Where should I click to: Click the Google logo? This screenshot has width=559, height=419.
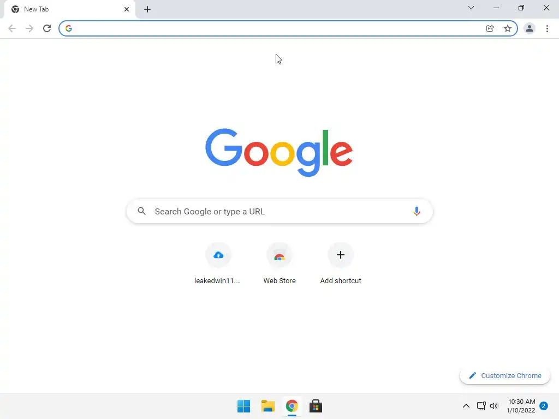coord(279,153)
